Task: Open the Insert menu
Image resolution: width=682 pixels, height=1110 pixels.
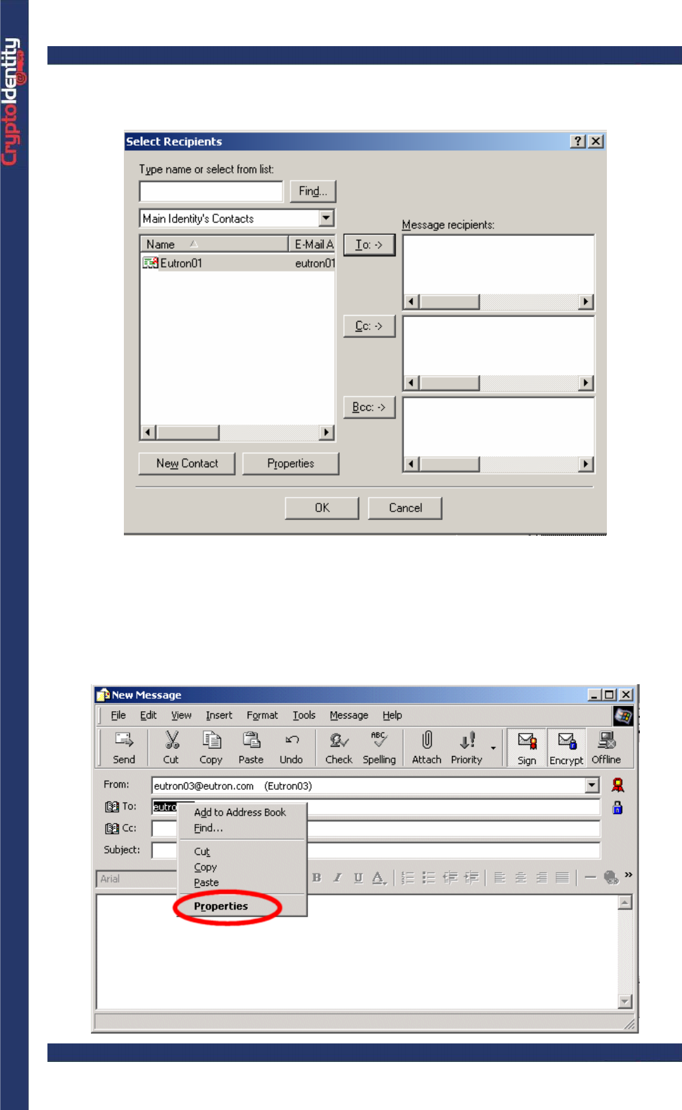Action: click(x=219, y=715)
